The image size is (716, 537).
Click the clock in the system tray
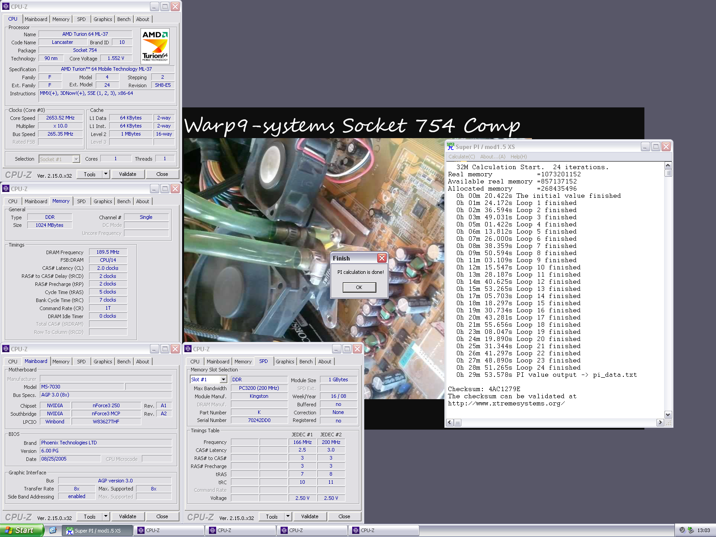(703, 530)
